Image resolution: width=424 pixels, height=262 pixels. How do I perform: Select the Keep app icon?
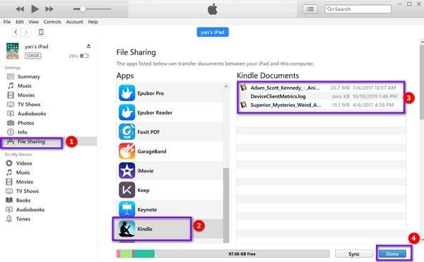point(126,190)
